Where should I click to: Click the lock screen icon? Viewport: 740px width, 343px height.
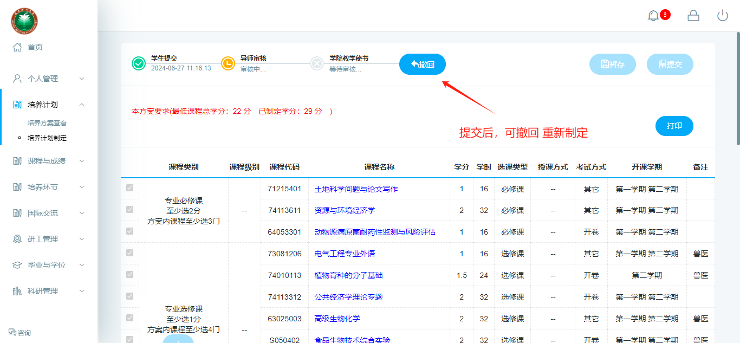coord(693,16)
